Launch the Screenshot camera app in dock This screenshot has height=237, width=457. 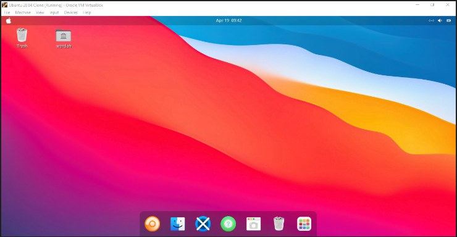(x=254, y=224)
